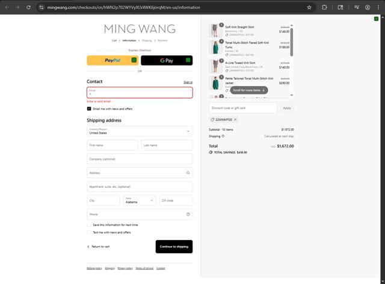Open the Refund policy link
385x284 pixels.
point(94,268)
